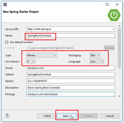Click the Eclipse icon in title bar
Screen dimensions: 124x123
5,4
